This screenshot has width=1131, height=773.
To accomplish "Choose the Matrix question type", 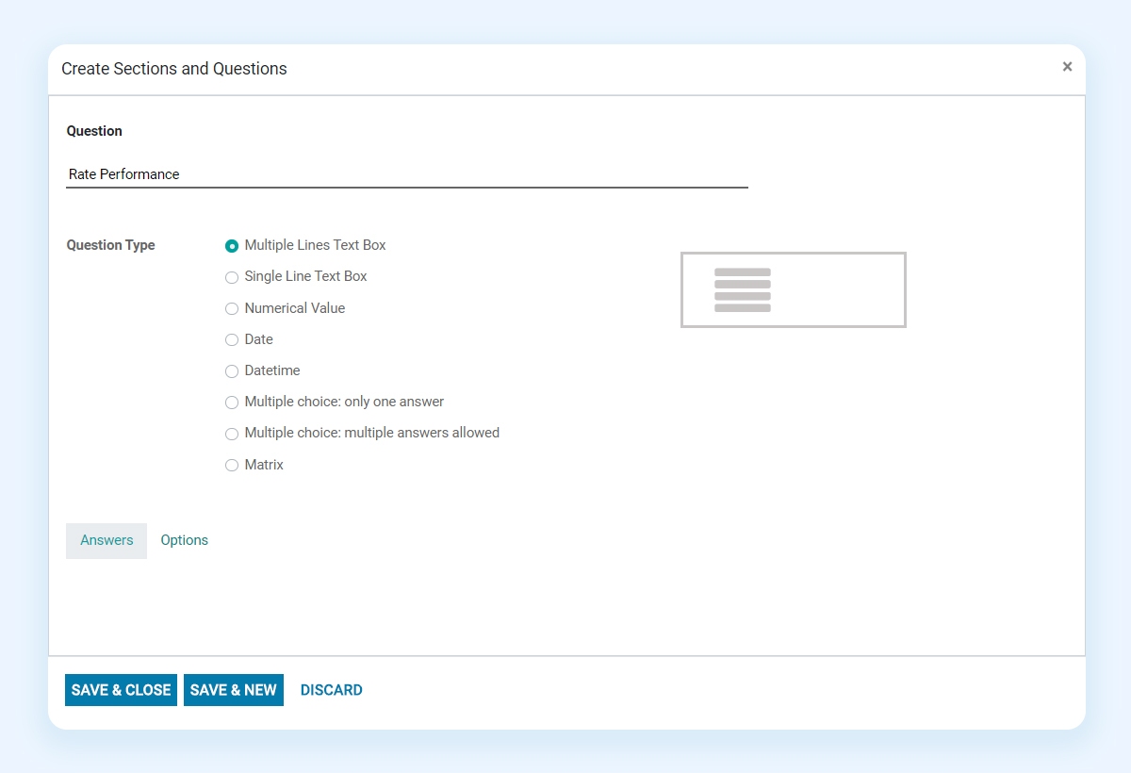I will (x=232, y=466).
